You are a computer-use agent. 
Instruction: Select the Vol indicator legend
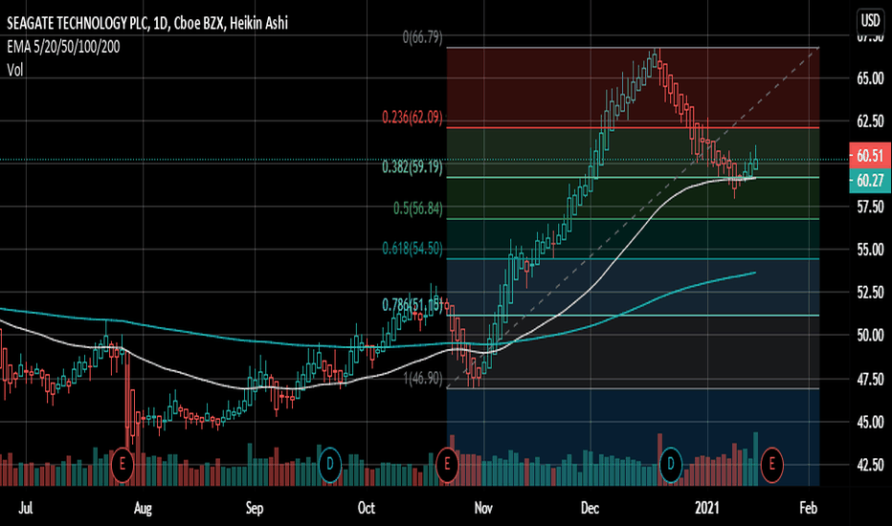14,70
